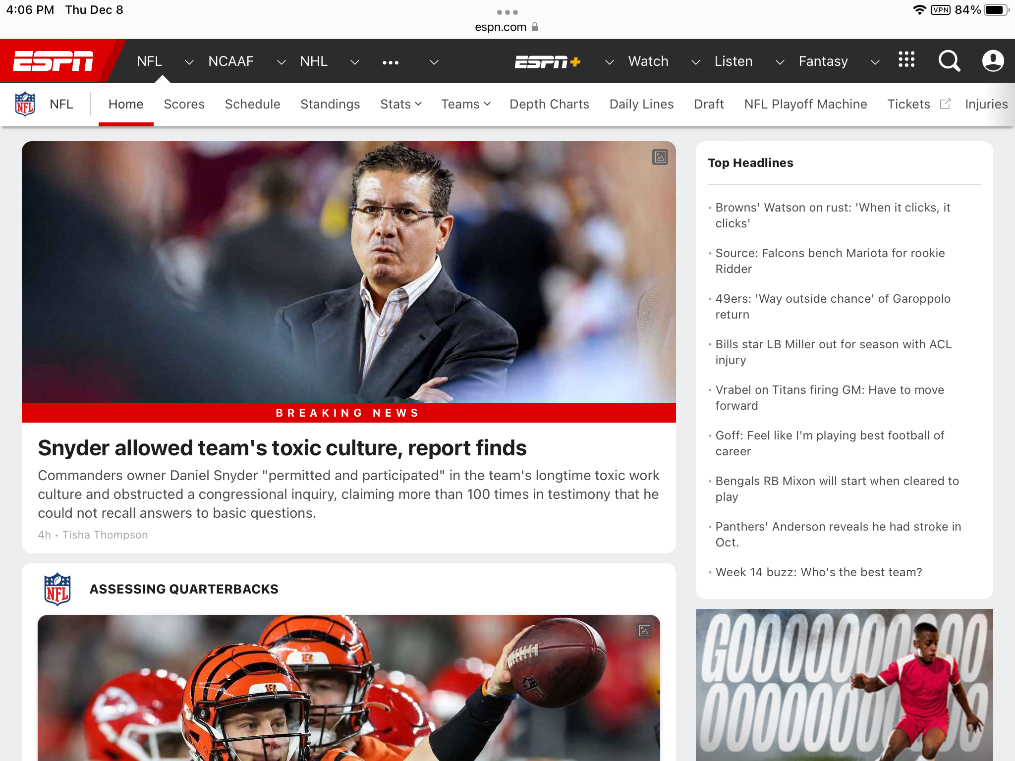Open the Depth Charts tab
The height and width of the screenshot is (761, 1015).
tap(549, 104)
